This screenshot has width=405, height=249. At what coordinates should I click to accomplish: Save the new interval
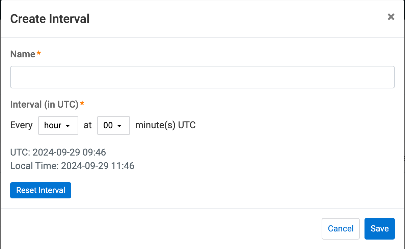(379, 229)
